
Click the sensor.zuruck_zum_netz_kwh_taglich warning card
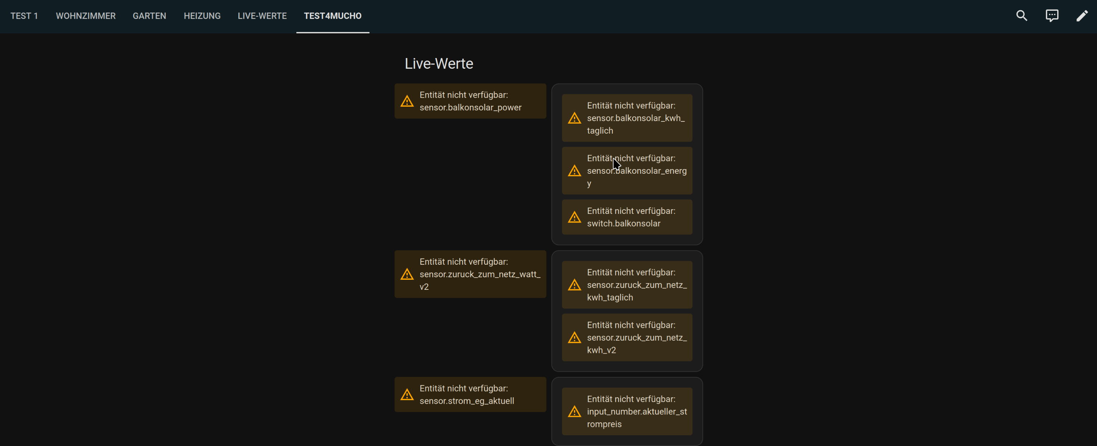[x=627, y=285]
